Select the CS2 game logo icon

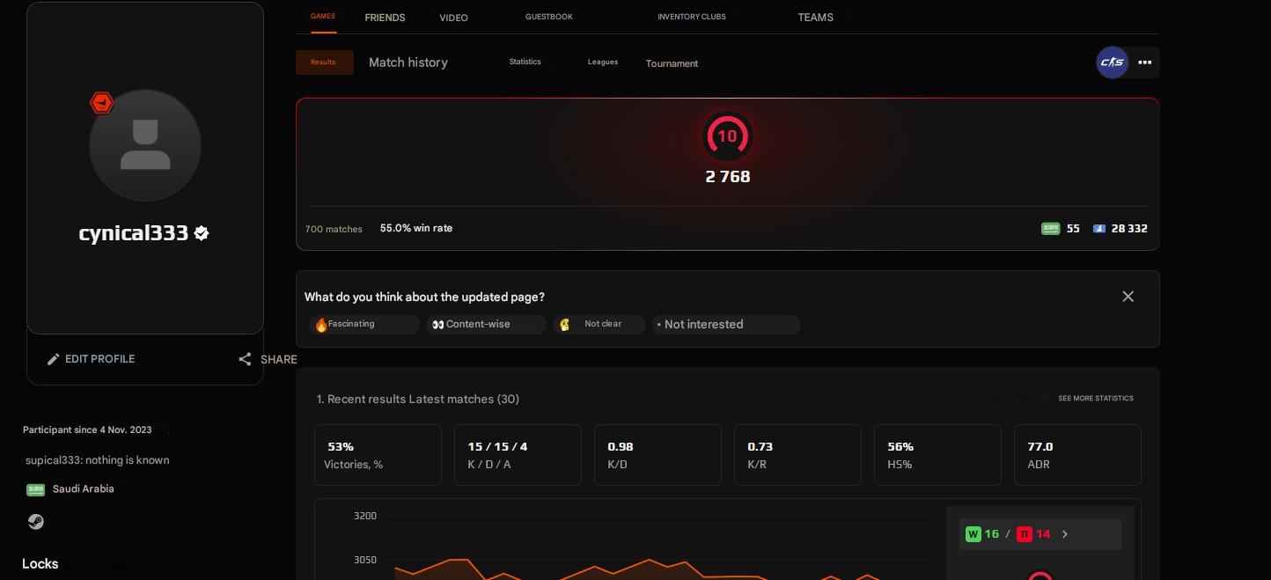click(1112, 62)
